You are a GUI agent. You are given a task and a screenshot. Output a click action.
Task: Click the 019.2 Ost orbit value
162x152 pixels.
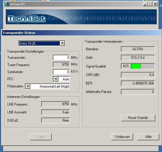(138, 58)
